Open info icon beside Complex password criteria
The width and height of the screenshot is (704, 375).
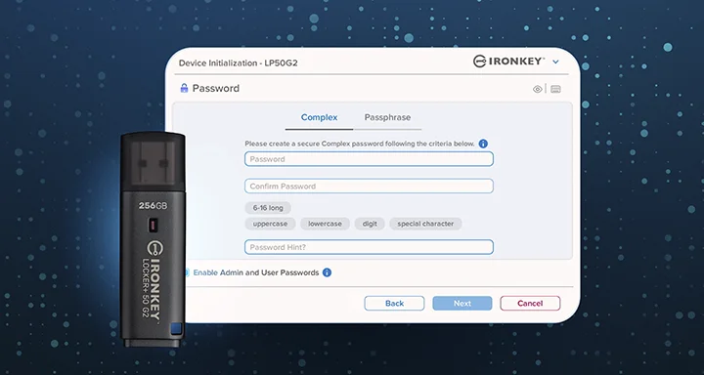click(483, 144)
